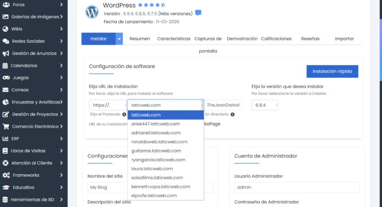
Task: Click the Herramientas de BD database icon
Action: click(x=5, y=200)
